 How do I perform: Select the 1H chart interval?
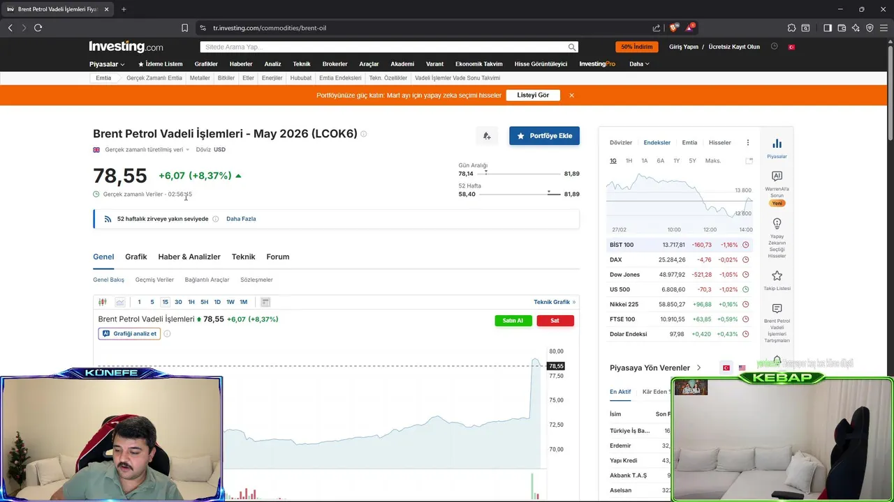191,302
